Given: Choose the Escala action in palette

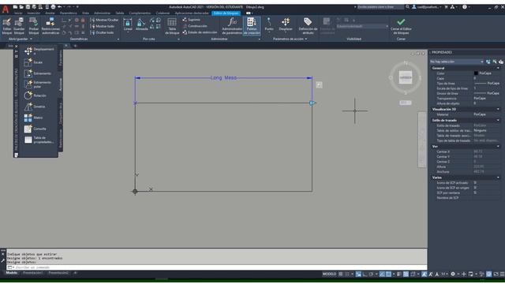Looking at the screenshot, I should point(33,62).
